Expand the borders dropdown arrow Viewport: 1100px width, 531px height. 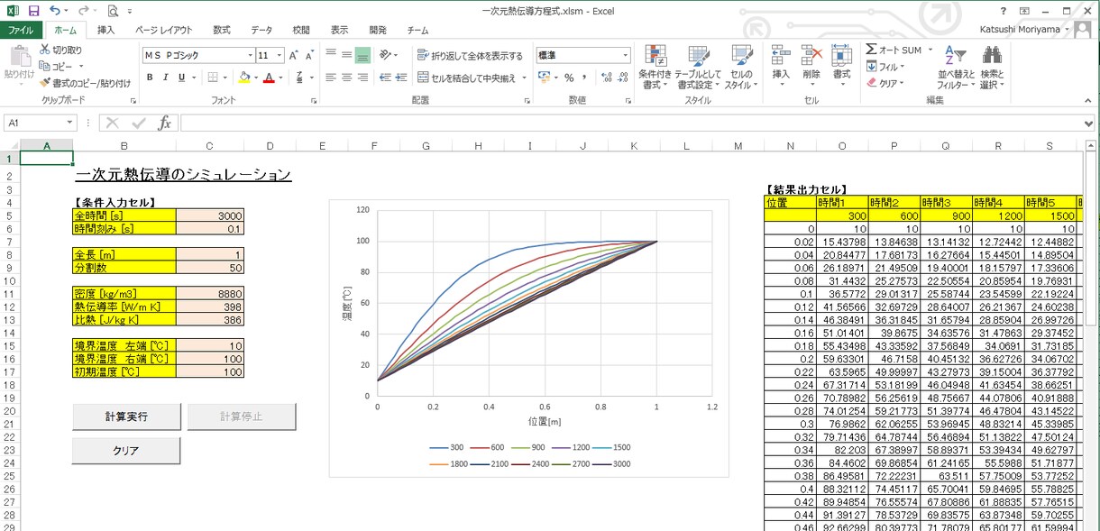225,78
